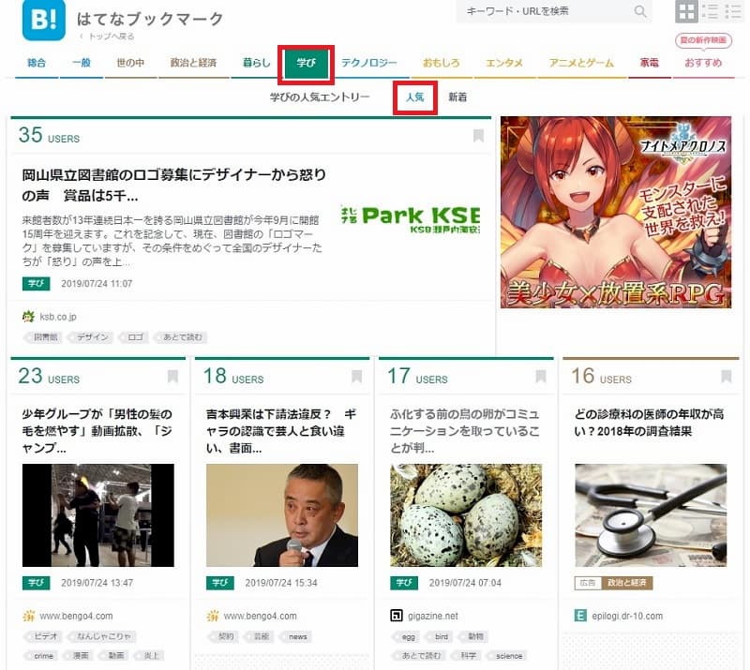The width and height of the screenshot is (750, 670).
Task: Open the 一般 category tab
Action: [x=82, y=63]
